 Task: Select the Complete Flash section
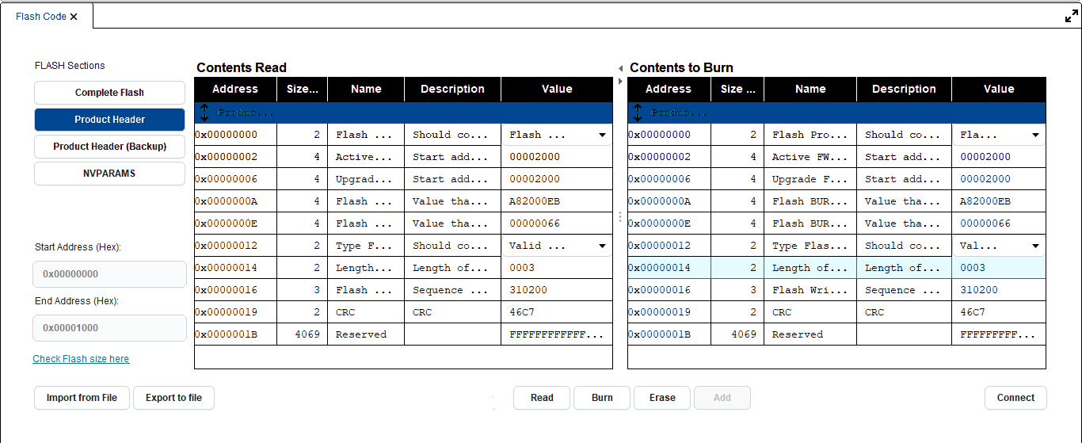tap(109, 93)
